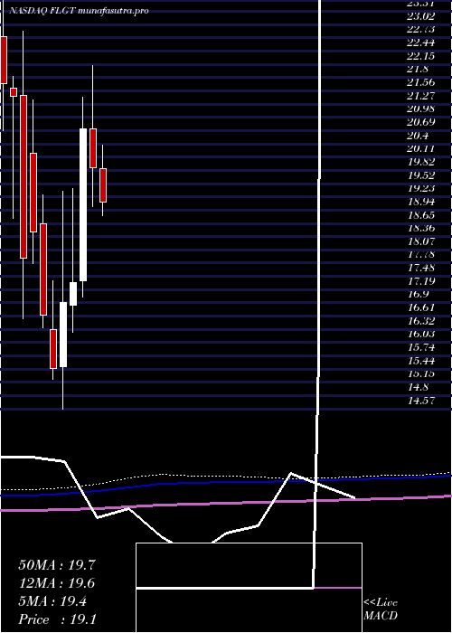This screenshot has height=633, width=452.
Task: Click the last red candlestick on the right
Action: [x=103, y=185]
